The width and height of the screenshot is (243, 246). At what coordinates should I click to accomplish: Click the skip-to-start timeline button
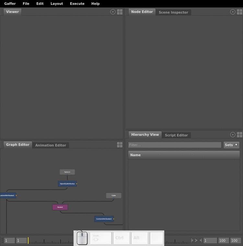tap(192, 240)
